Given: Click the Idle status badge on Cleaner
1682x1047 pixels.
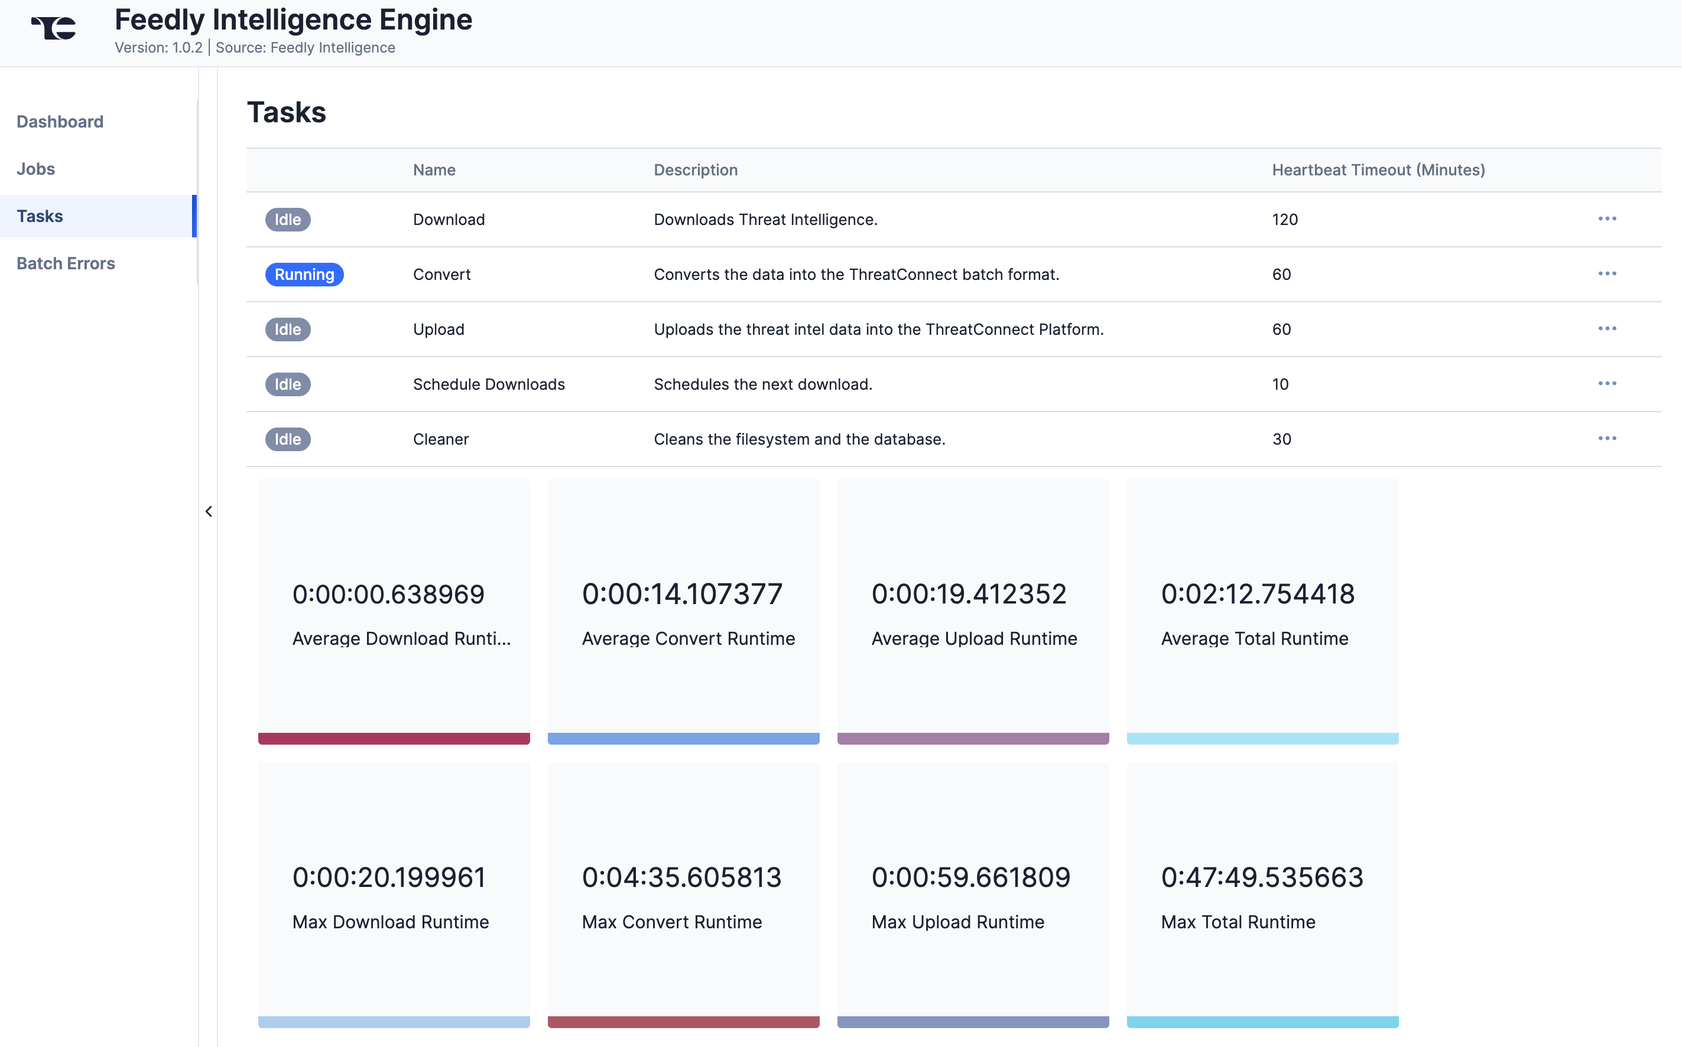Looking at the screenshot, I should [x=288, y=439].
